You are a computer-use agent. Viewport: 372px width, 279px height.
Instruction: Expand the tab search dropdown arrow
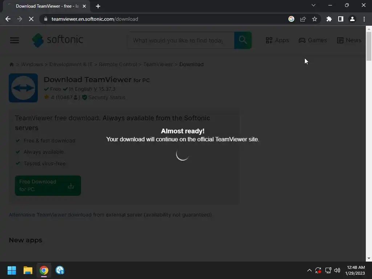(314, 5)
